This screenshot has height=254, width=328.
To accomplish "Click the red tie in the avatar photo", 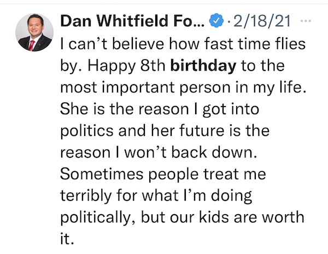I will tap(32, 45).
